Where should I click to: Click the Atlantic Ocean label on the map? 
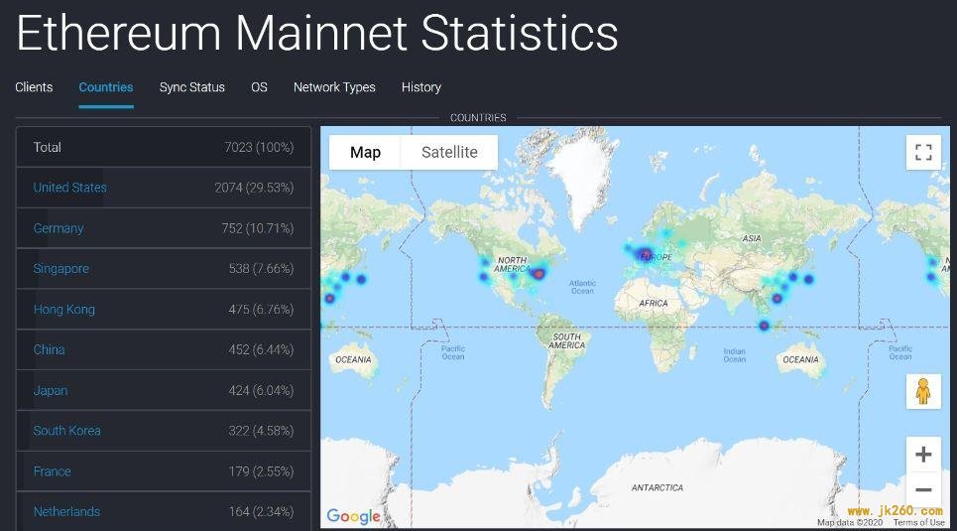582,287
